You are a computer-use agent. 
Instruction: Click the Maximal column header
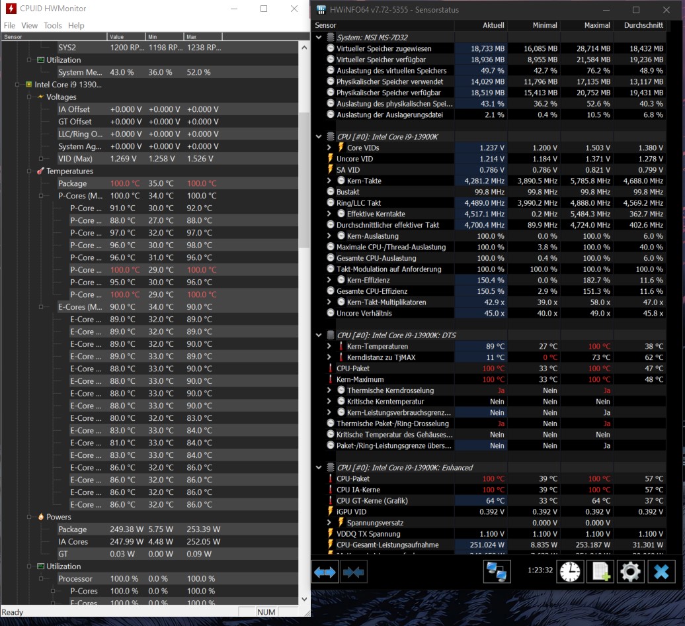[x=586, y=25]
